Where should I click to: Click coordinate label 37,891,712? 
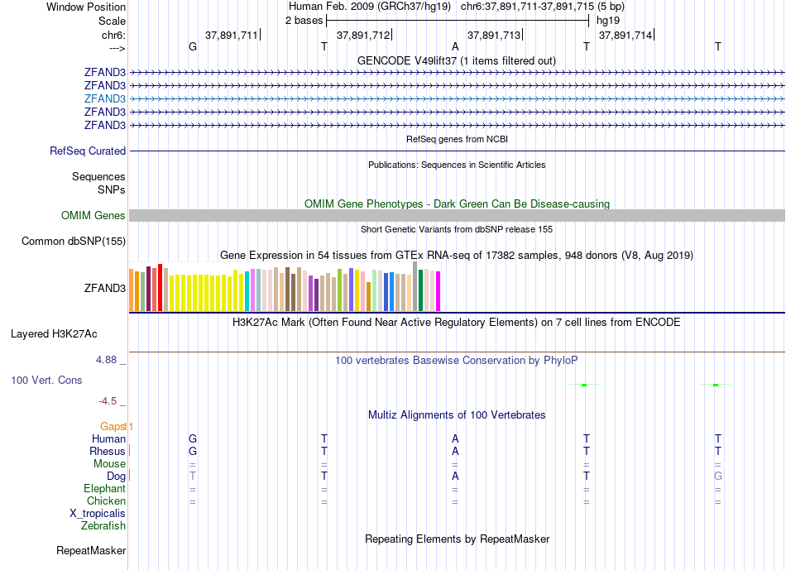coord(363,35)
